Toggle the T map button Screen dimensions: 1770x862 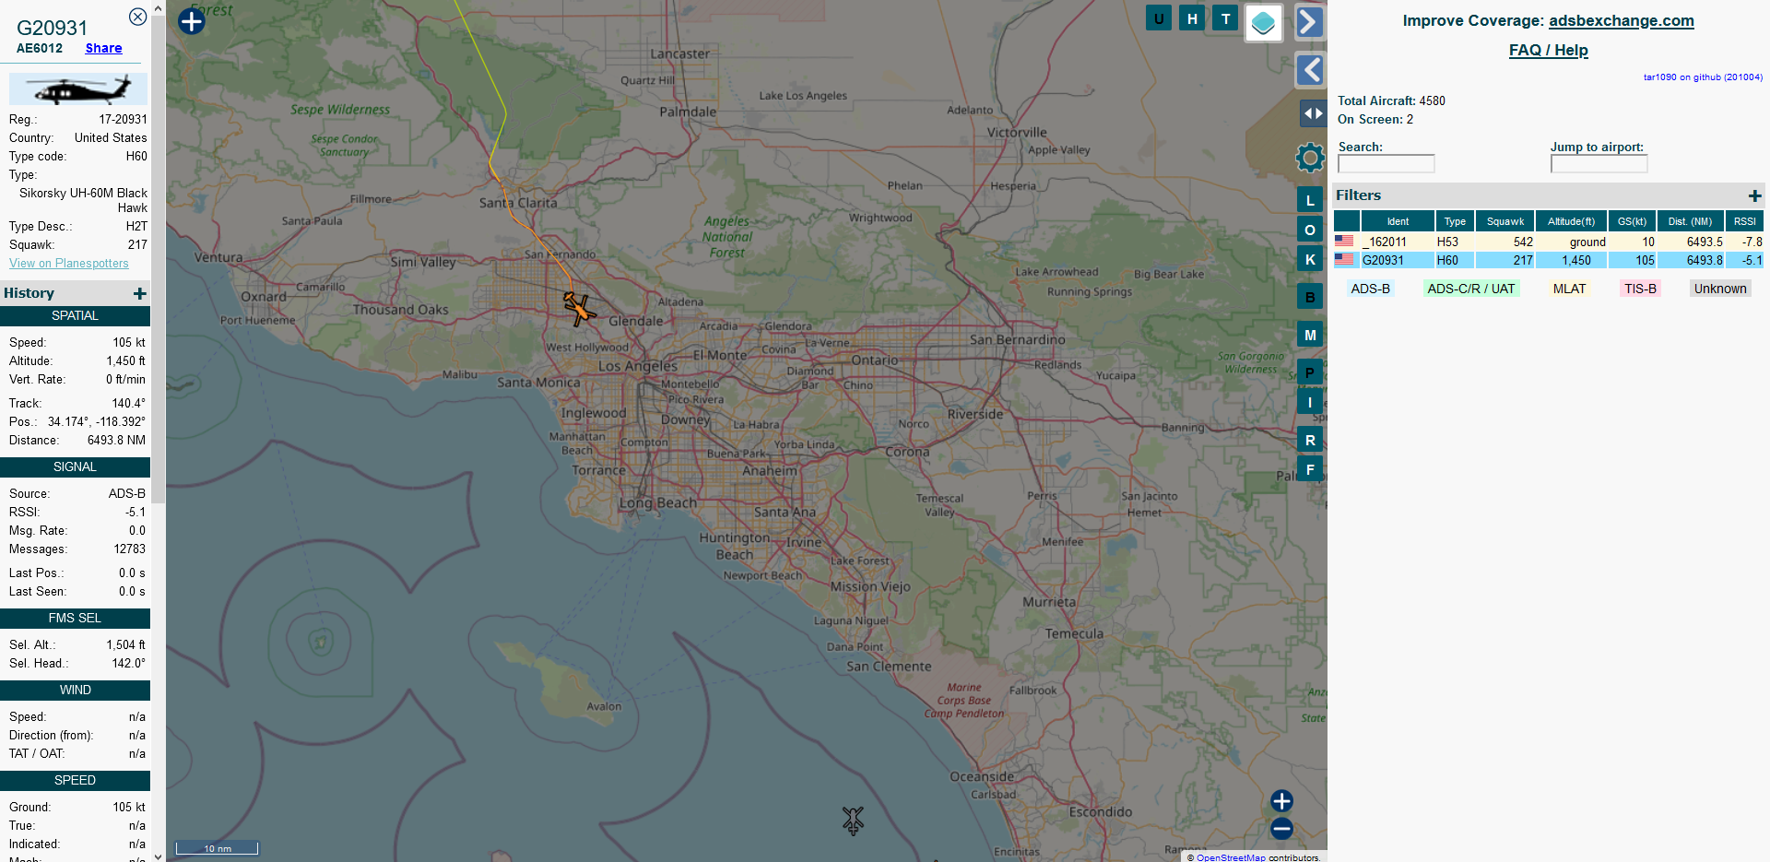pos(1225,18)
